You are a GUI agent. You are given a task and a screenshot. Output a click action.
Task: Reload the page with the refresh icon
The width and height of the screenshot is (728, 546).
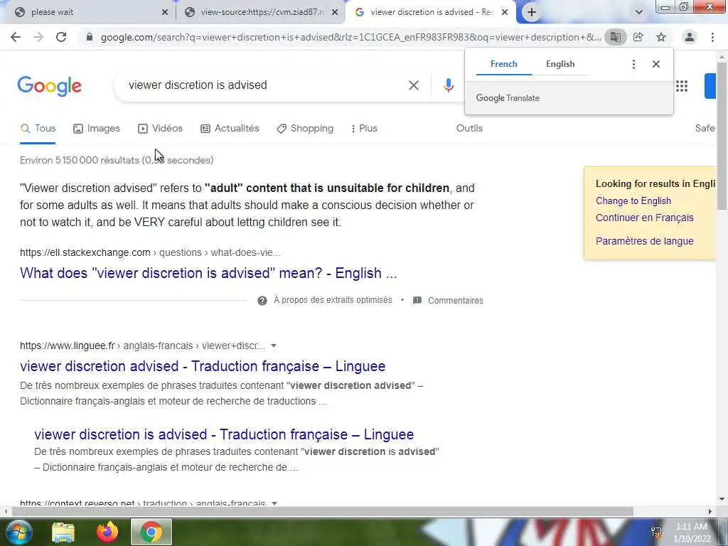(61, 37)
